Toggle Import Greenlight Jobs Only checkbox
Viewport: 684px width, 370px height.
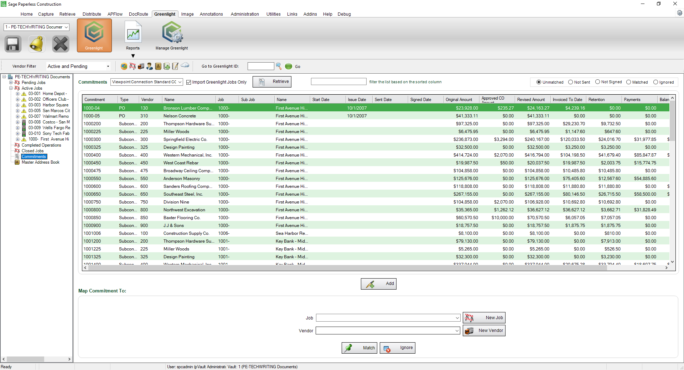[x=189, y=82]
